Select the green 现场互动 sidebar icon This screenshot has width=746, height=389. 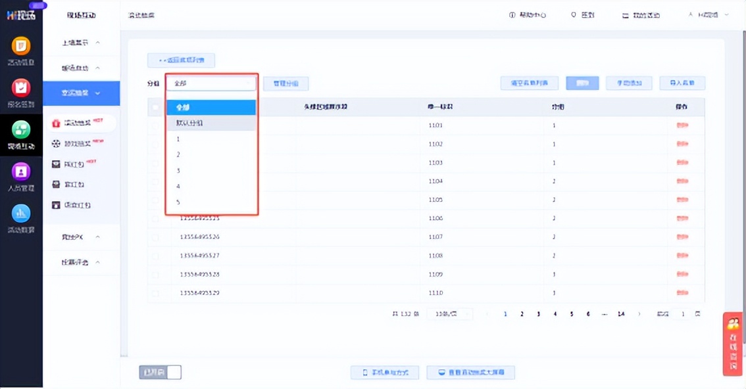(x=21, y=130)
